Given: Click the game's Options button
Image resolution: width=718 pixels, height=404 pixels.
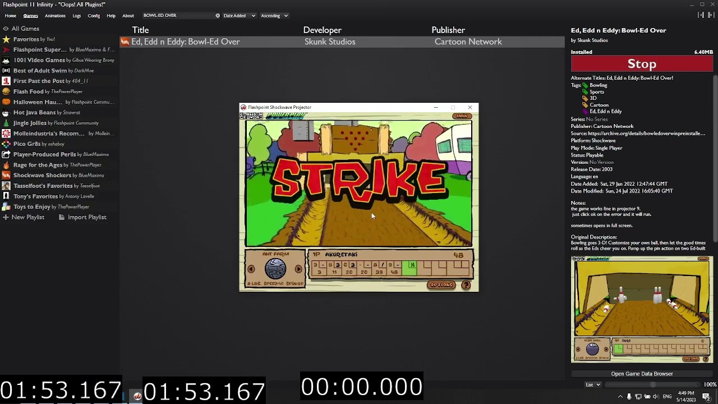Looking at the screenshot, I should pos(441,285).
